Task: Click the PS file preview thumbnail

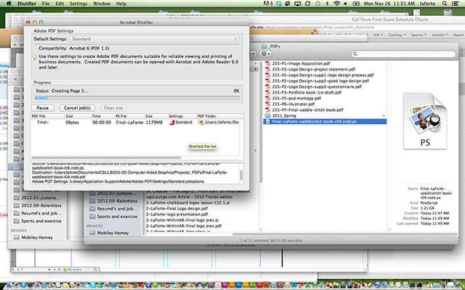Action: point(425,121)
